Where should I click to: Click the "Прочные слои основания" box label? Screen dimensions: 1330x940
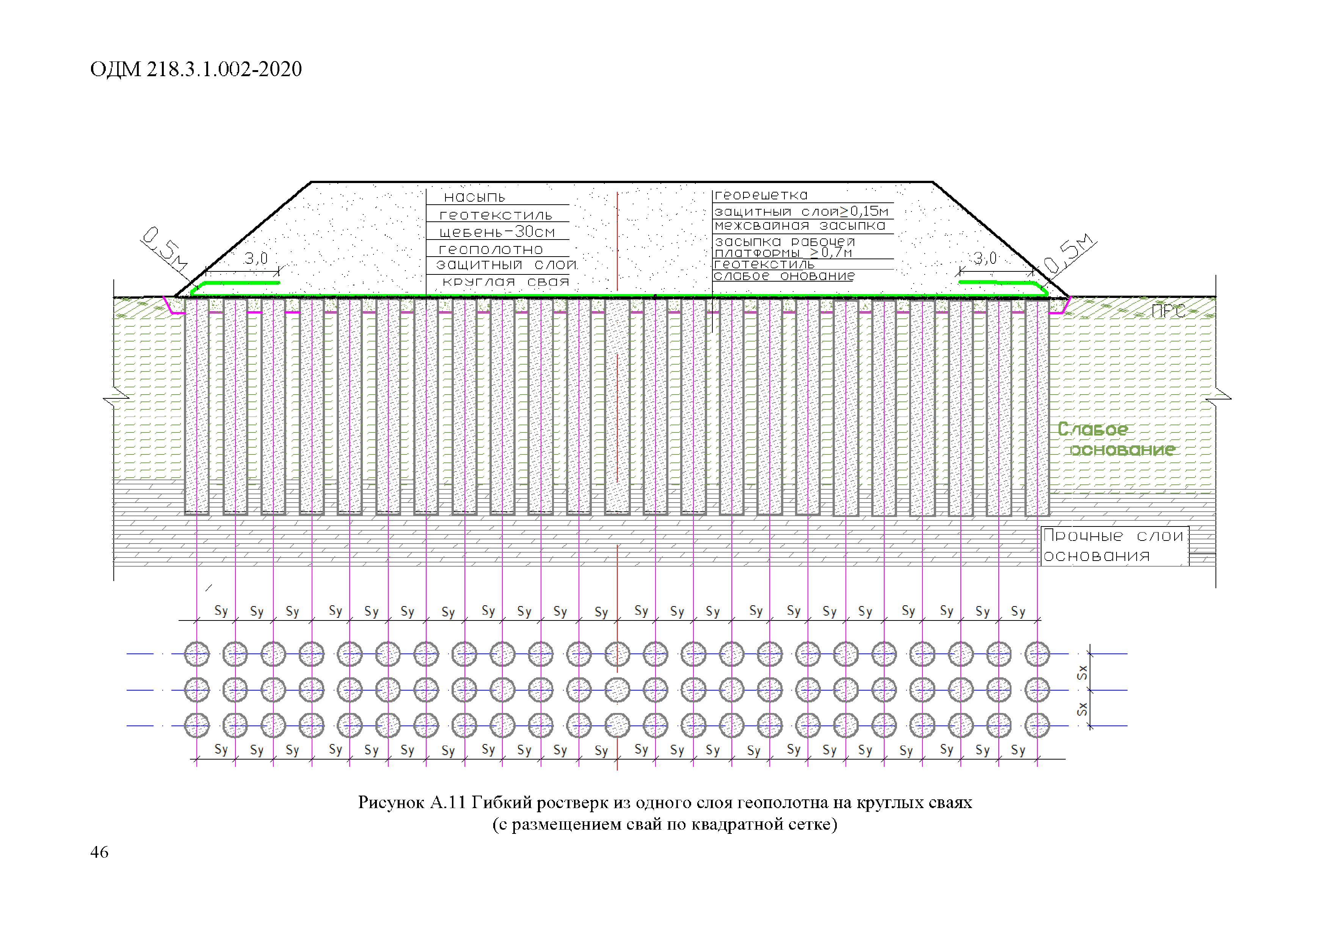(x=1115, y=545)
